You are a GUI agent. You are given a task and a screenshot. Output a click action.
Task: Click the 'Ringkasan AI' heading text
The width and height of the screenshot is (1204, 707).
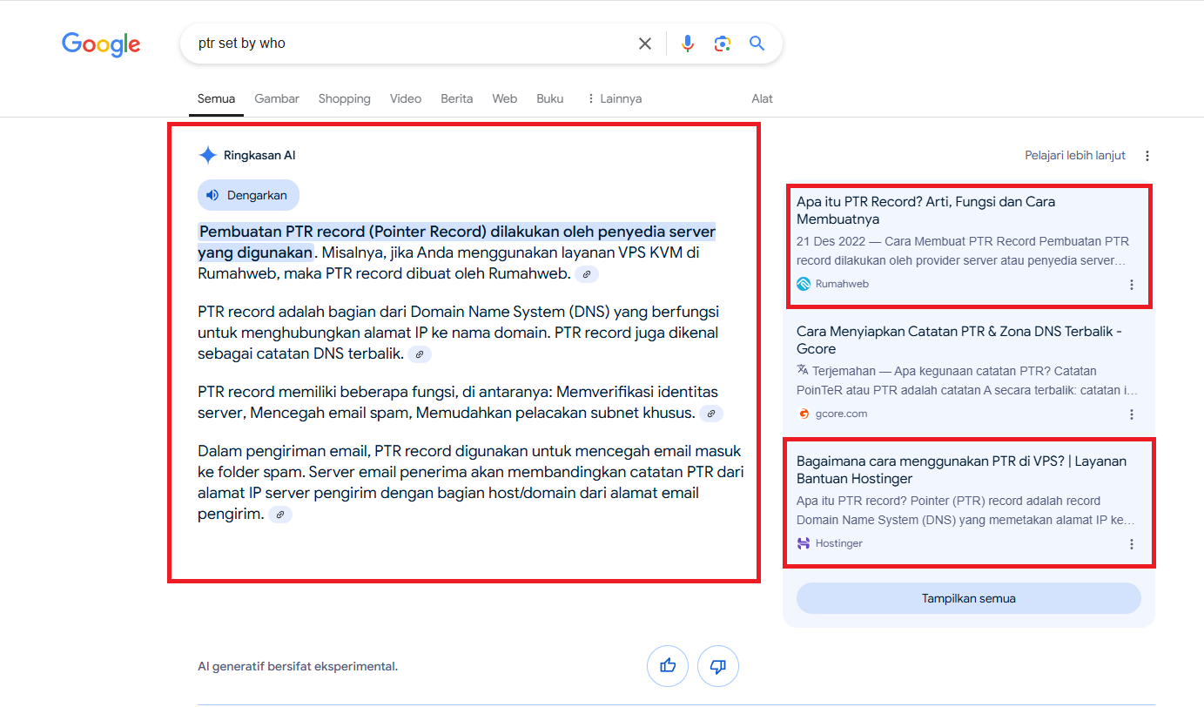pos(259,156)
